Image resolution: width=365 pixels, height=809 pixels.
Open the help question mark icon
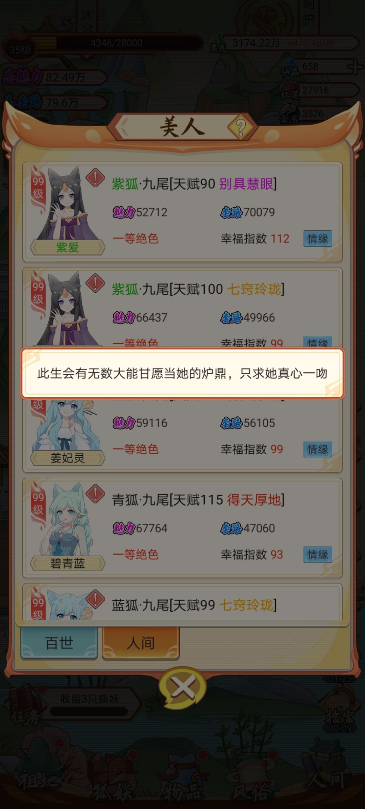pyautogui.click(x=240, y=128)
